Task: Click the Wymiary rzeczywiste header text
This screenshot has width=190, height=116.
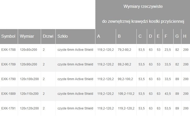Action: tap(143, 7)
